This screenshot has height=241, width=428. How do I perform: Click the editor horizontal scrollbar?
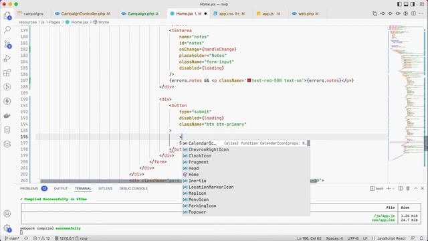tap(179, 181)
